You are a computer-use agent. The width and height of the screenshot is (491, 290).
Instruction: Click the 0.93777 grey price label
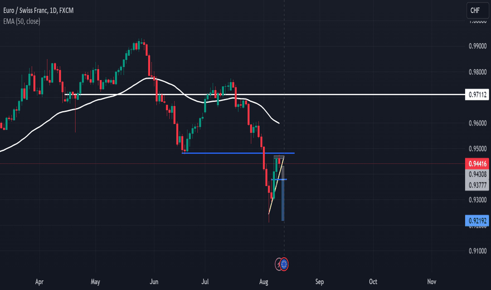coord(477,185)
